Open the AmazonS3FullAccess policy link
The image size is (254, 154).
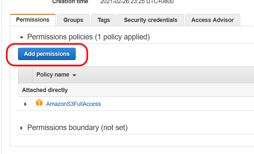coord(73,104)
